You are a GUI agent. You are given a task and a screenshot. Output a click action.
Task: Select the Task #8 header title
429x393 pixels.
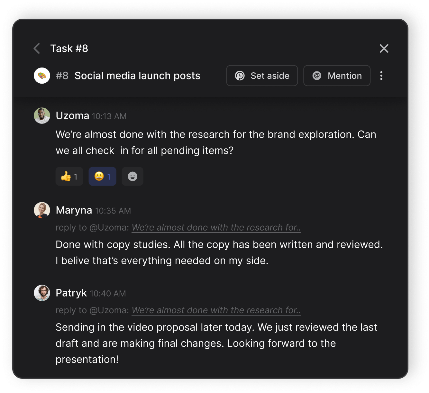[69, 48]
